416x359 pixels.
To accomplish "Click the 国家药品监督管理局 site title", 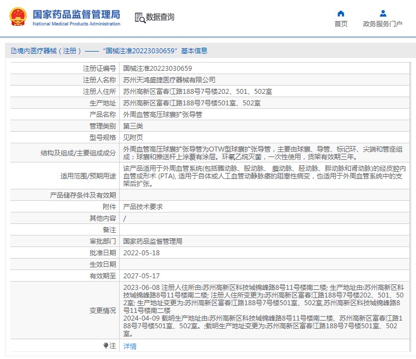I will pos(76,14).
